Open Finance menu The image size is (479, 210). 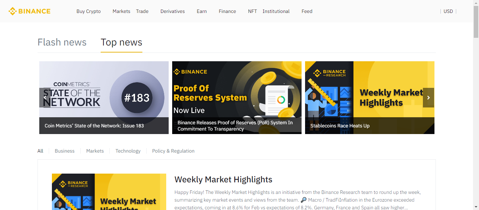[227, 11]
